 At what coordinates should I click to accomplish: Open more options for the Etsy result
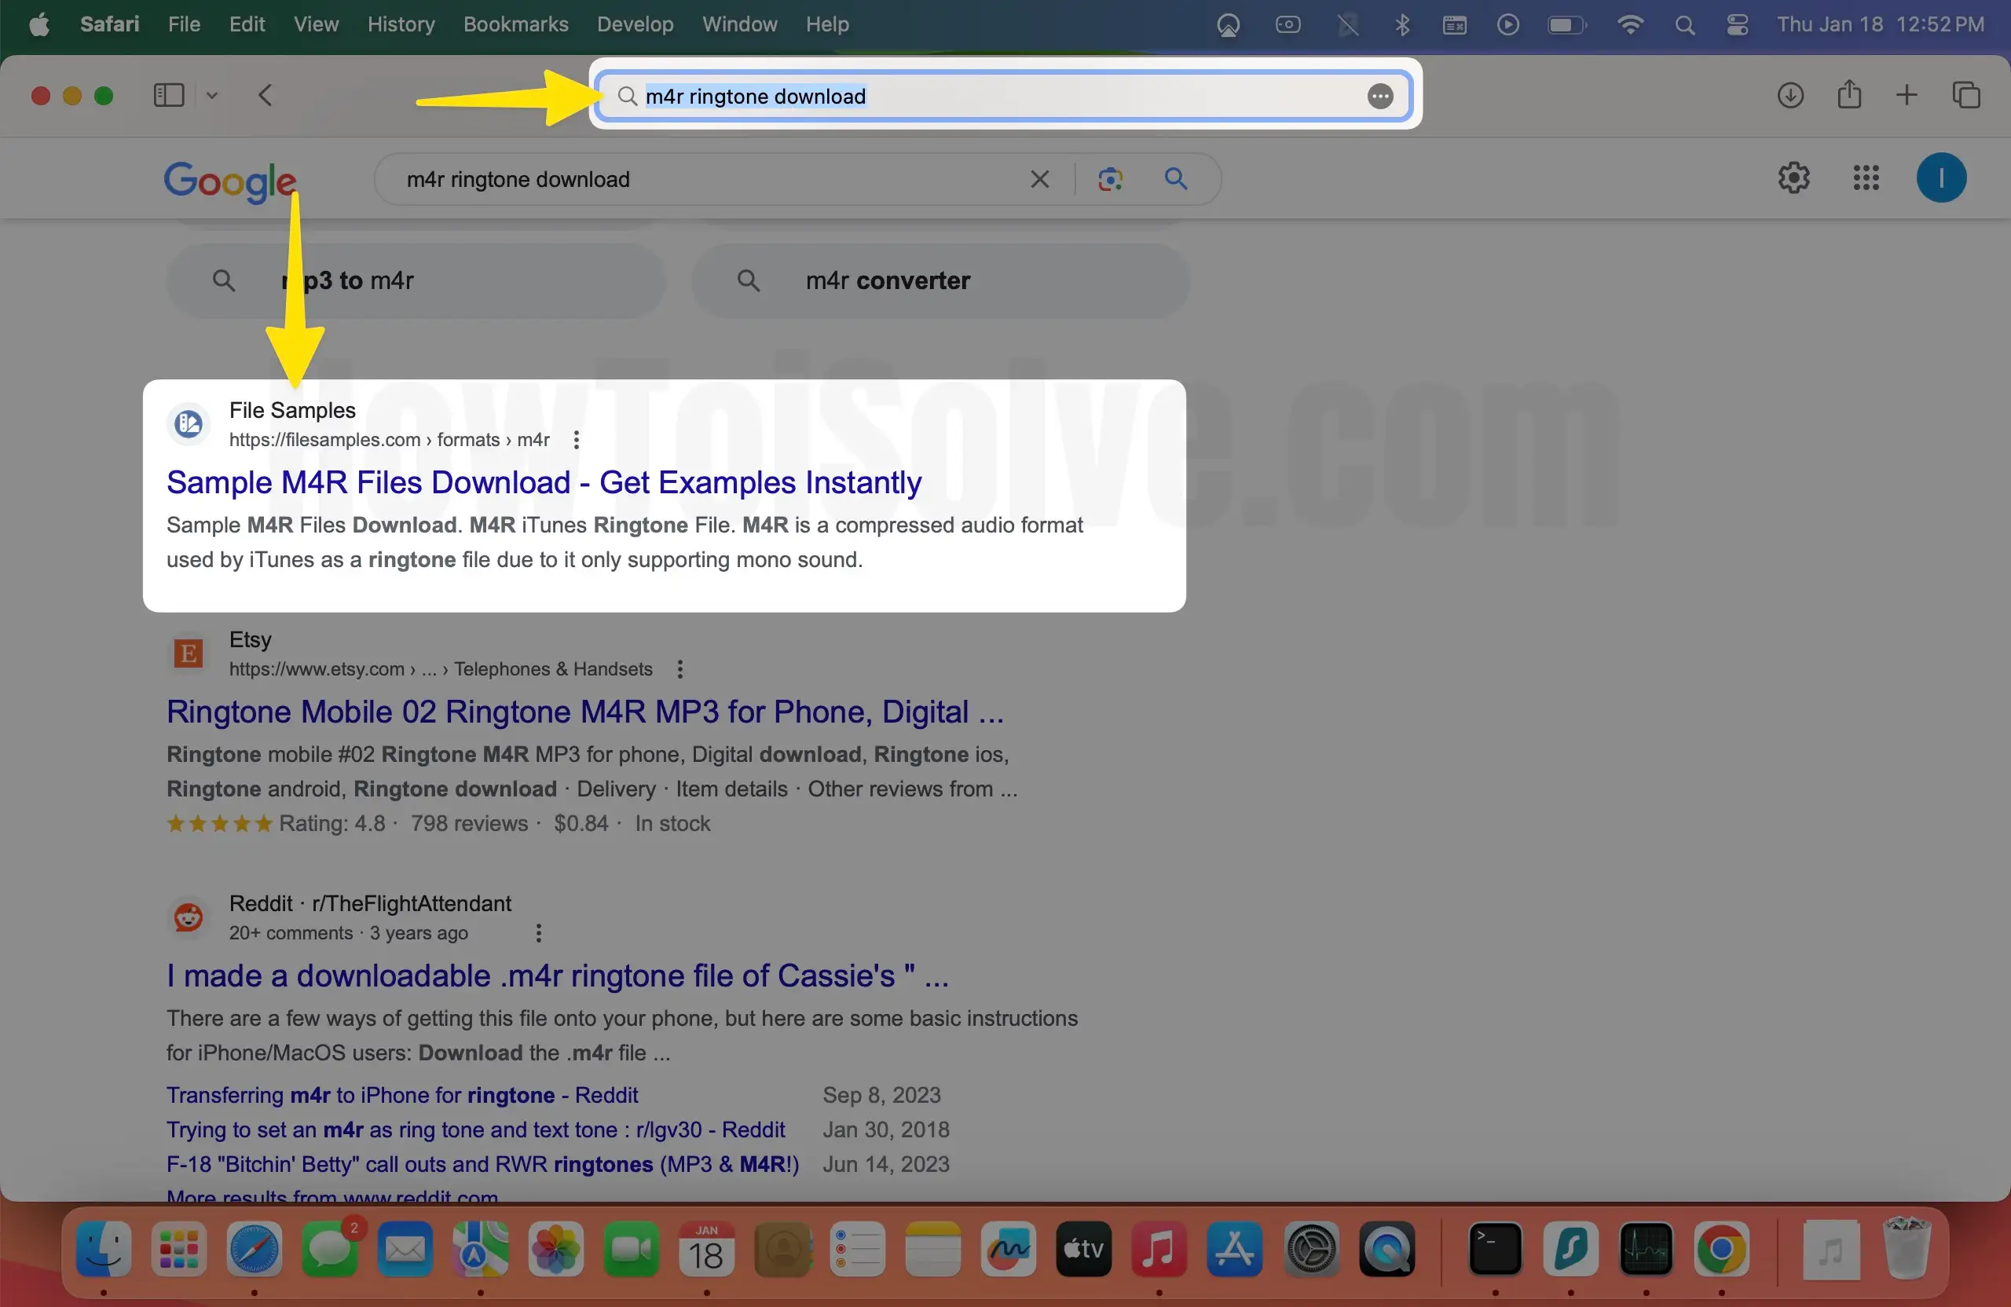680,669
